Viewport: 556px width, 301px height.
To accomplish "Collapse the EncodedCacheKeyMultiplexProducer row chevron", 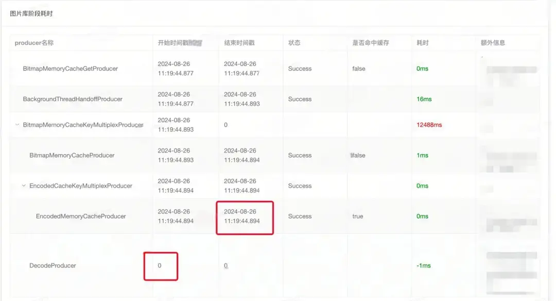I will (x=24, y=186).
